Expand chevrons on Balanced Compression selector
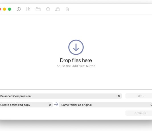This screenshot has height=131, width=152. point(119,96)
